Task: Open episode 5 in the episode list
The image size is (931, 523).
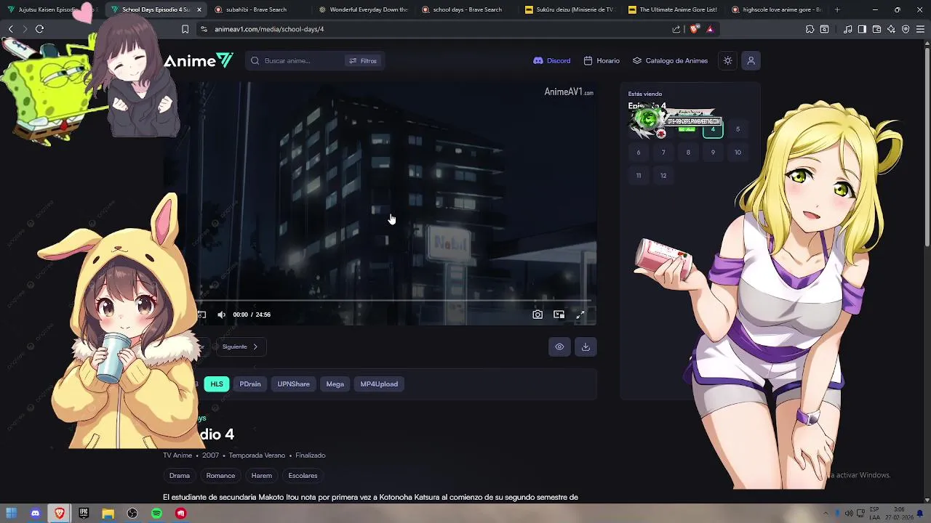Action: [x=738, y=129]
